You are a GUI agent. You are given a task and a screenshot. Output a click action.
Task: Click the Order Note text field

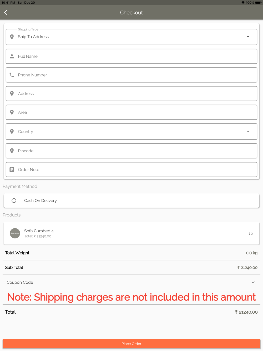(131, 169)
